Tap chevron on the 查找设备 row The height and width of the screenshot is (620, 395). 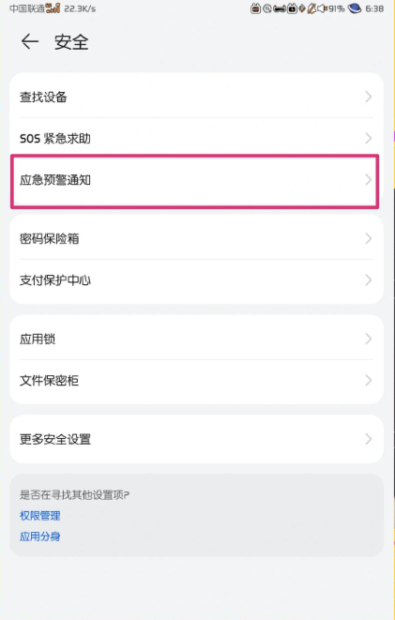coord(369,97)
